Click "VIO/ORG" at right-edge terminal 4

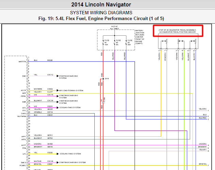pos(203,144)
